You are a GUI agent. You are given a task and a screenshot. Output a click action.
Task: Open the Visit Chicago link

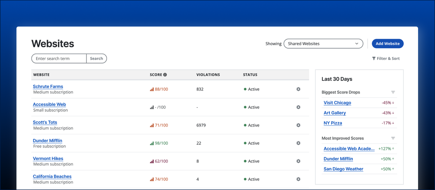tap(338, 103)
